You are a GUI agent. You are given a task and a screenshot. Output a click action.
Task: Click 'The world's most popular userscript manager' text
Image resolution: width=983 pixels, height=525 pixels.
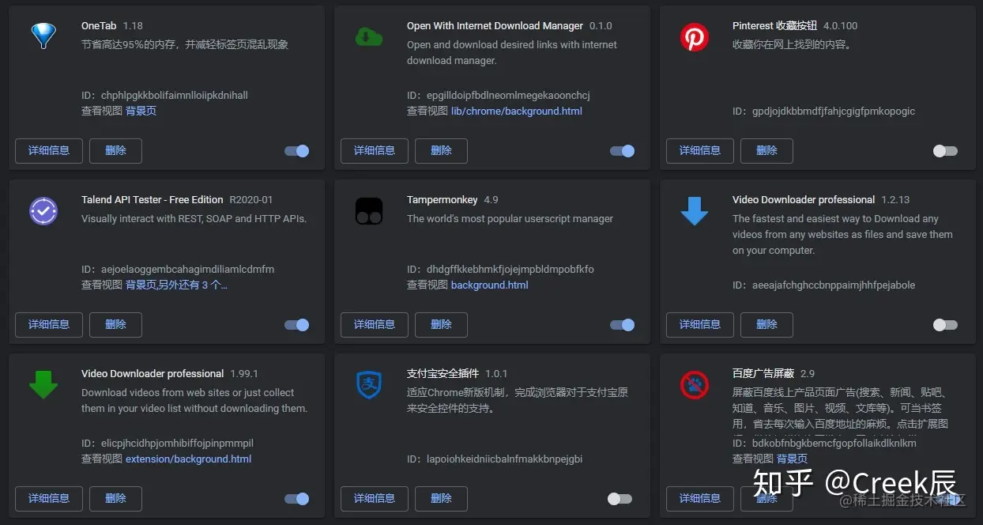pyautogui.click(x=510, y=218)
